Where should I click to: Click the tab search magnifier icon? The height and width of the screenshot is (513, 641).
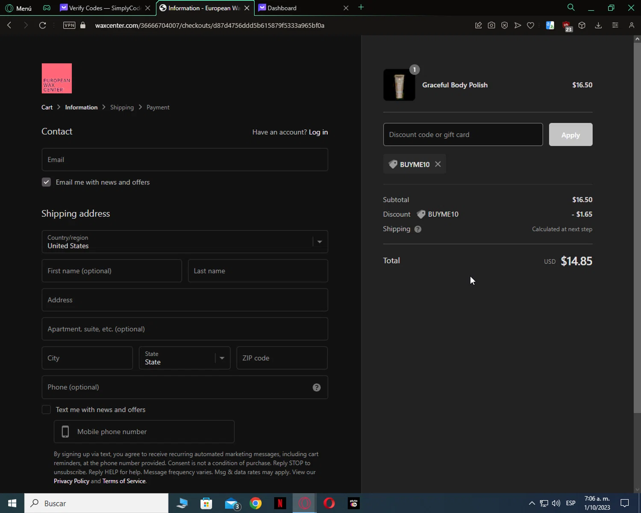(571, 7)
